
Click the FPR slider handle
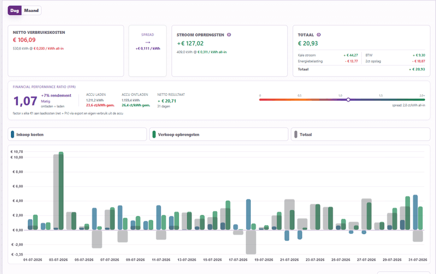[x=348, y=100]
